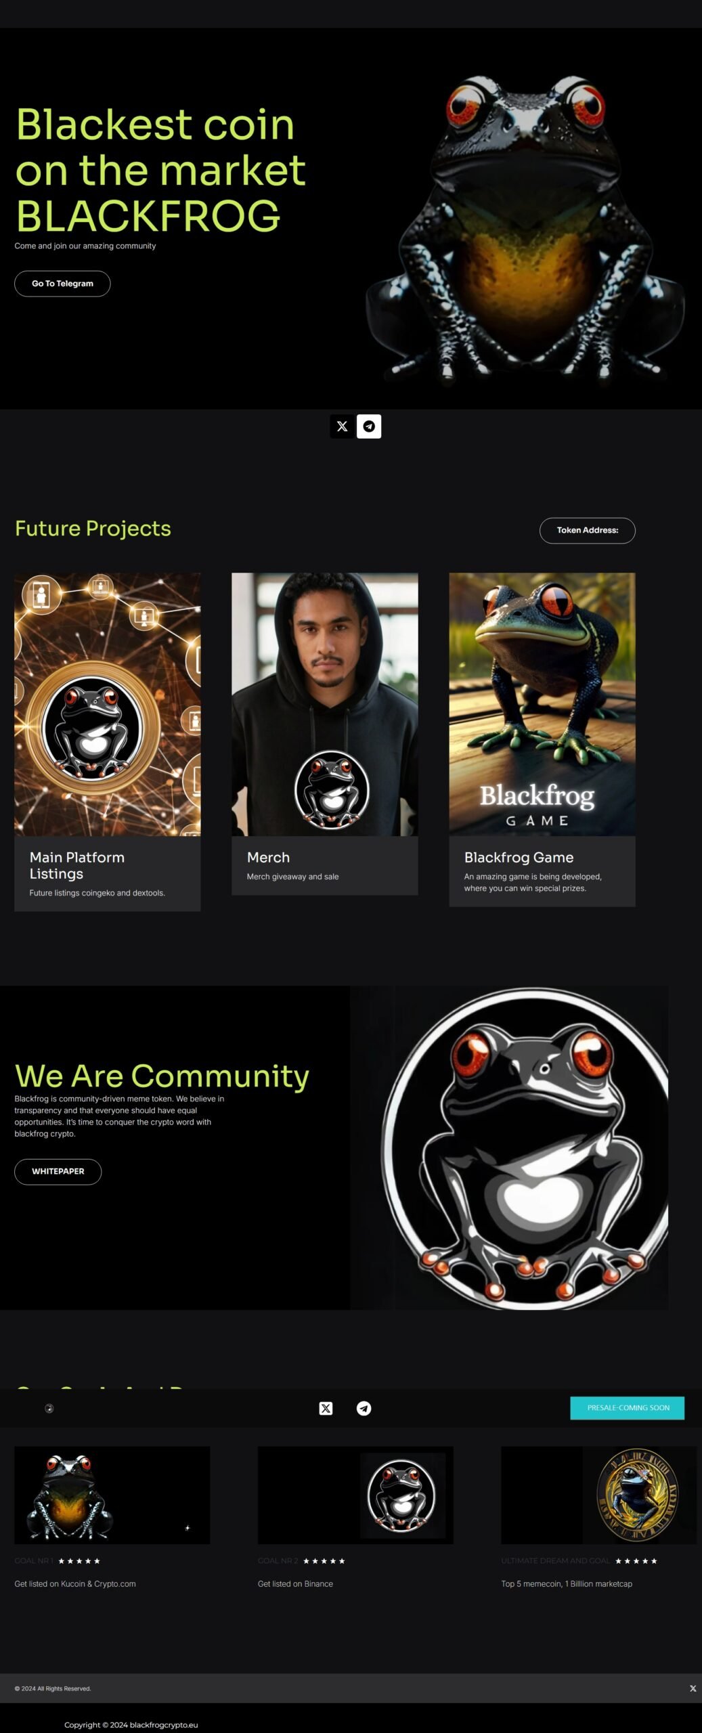Click the Blackfrog Game heading
The image size is (702, 1733).
coord(519,857)
